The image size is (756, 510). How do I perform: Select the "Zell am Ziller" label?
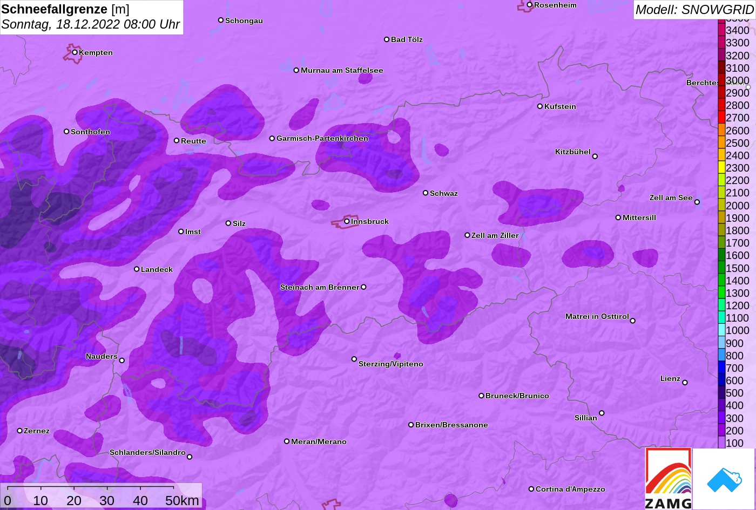click(495, 235)
